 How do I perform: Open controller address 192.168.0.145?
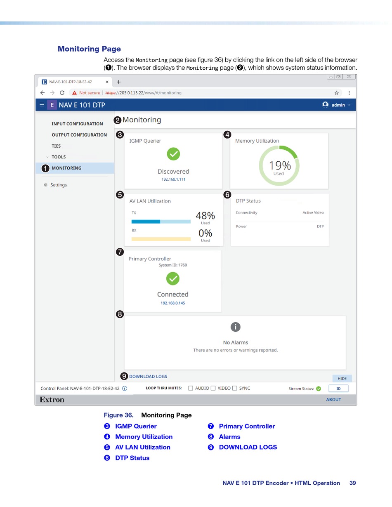click(x=173, y=303)
